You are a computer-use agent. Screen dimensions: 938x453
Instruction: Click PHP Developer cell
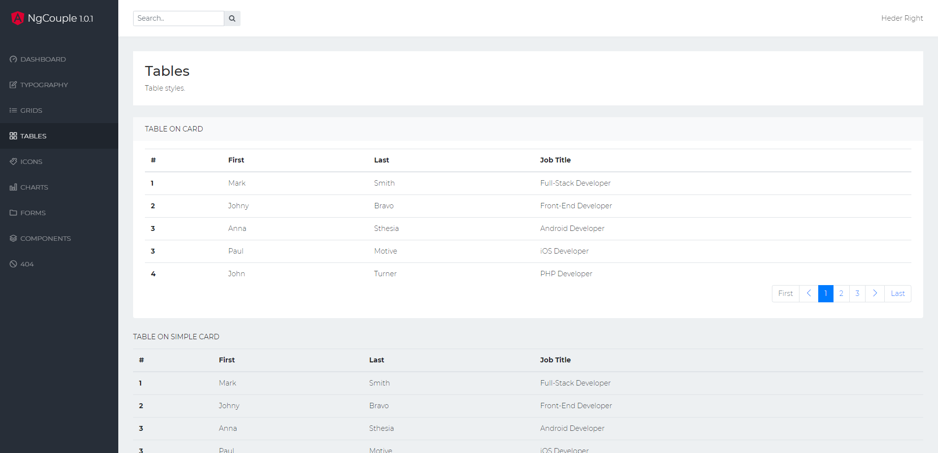[x=566, y=274]
